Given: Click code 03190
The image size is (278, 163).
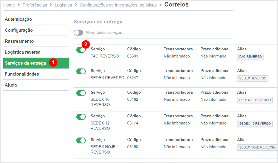Looking at the screenshot, I should click(x=132, y=147).
